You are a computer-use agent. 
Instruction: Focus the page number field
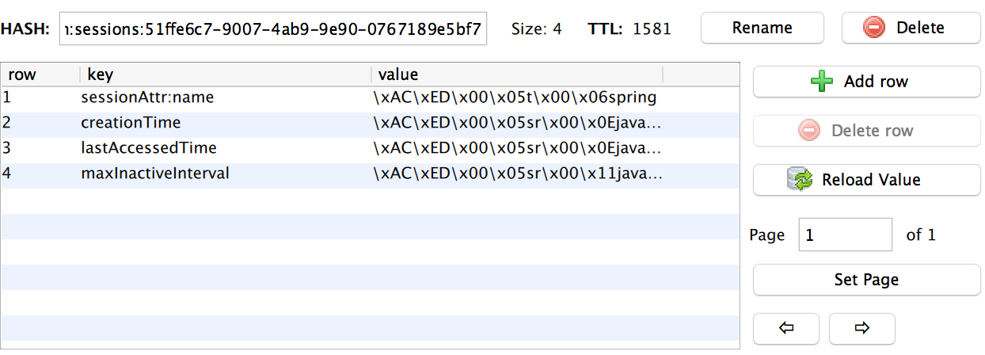click(845, 235)
